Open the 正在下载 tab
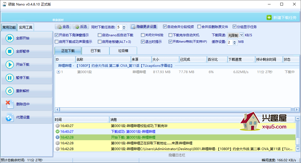Viewport: 301px width, 163px height. coord(68,51)
